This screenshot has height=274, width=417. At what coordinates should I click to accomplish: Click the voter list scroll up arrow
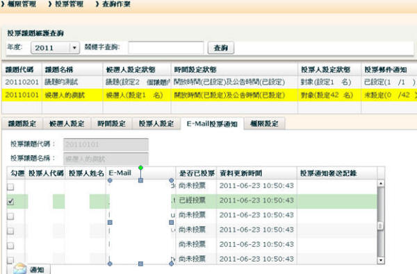click(x=381, y=183)
